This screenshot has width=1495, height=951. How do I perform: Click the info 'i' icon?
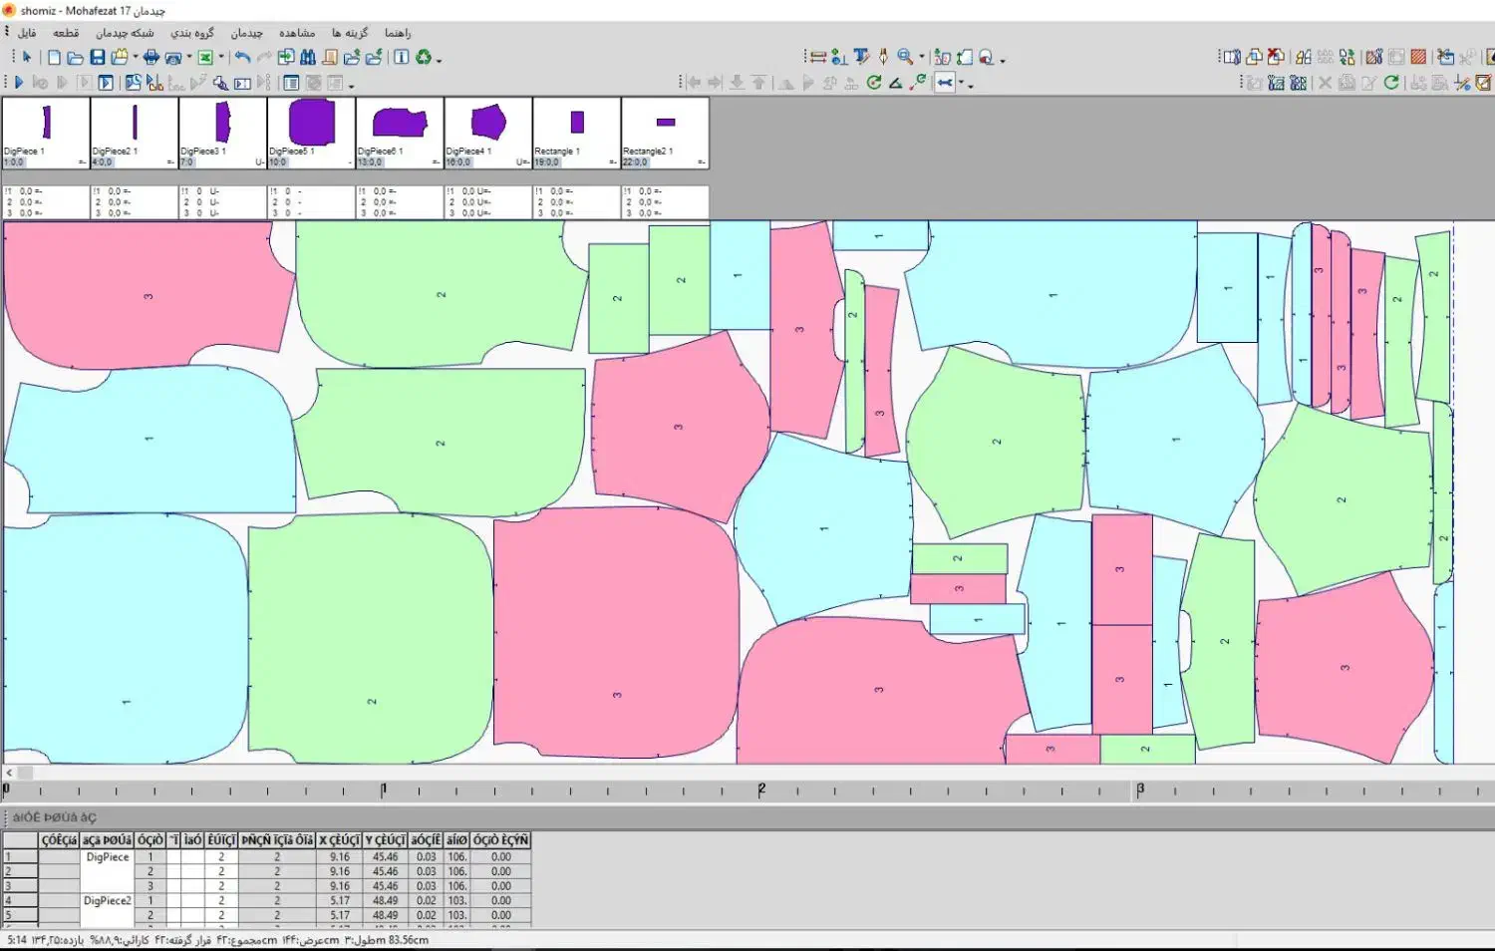coord(401,58)
